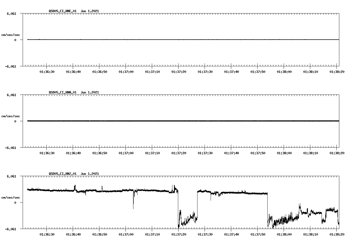Click the 01:38:00 time label under HNZ plot

tap(284, 234)
